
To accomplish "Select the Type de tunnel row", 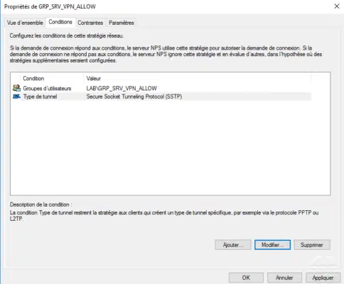I will tap(161, 97).
